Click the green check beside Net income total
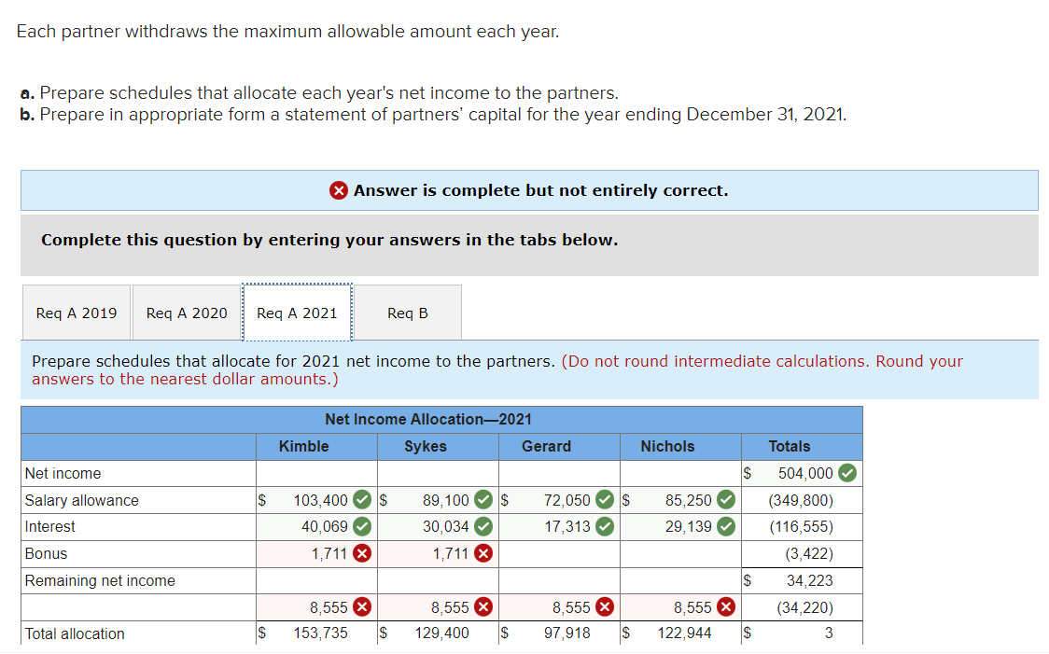1049x654 pixels. click(x=846, y=473)
